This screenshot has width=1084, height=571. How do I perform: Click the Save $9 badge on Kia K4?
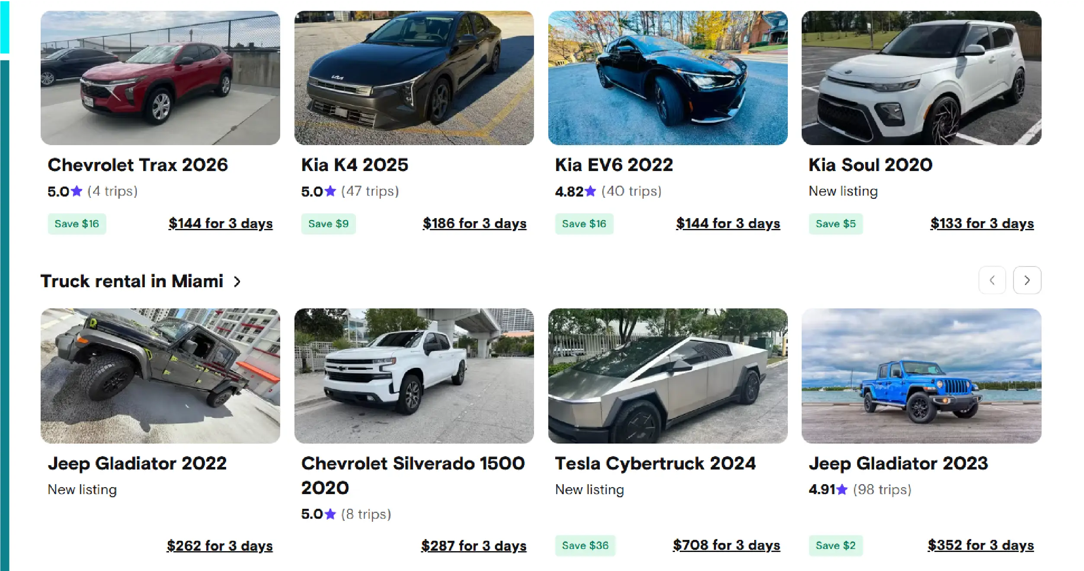328,224
